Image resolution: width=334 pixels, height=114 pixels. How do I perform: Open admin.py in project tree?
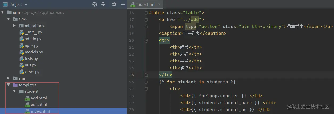(33, 39)
